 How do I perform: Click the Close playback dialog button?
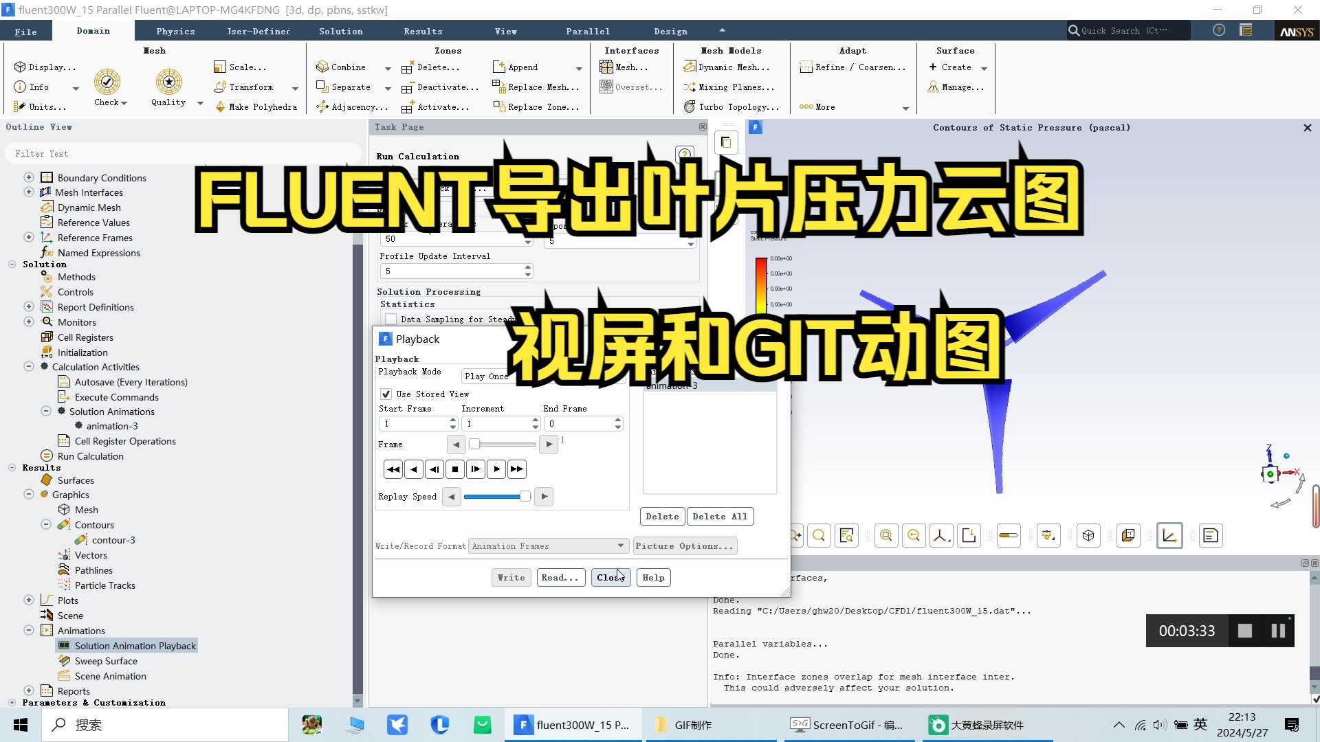610,577
